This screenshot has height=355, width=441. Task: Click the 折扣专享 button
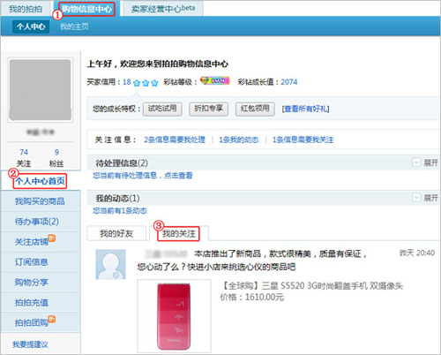(x=208, y=109)
